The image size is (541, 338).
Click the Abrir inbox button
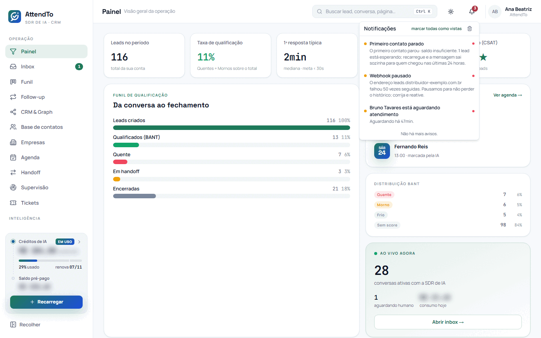(448, 322)
